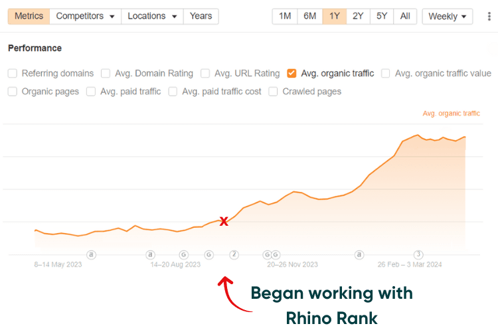498x332 pixels.
Task: Open the three-dot more options menu
Action: click(x=489, y=17)
